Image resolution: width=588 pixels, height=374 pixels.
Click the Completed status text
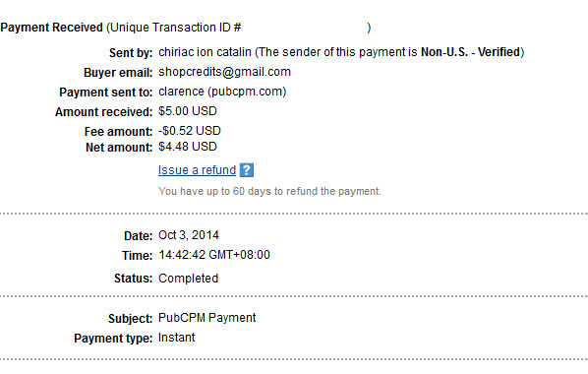click(x=188, y=279)
